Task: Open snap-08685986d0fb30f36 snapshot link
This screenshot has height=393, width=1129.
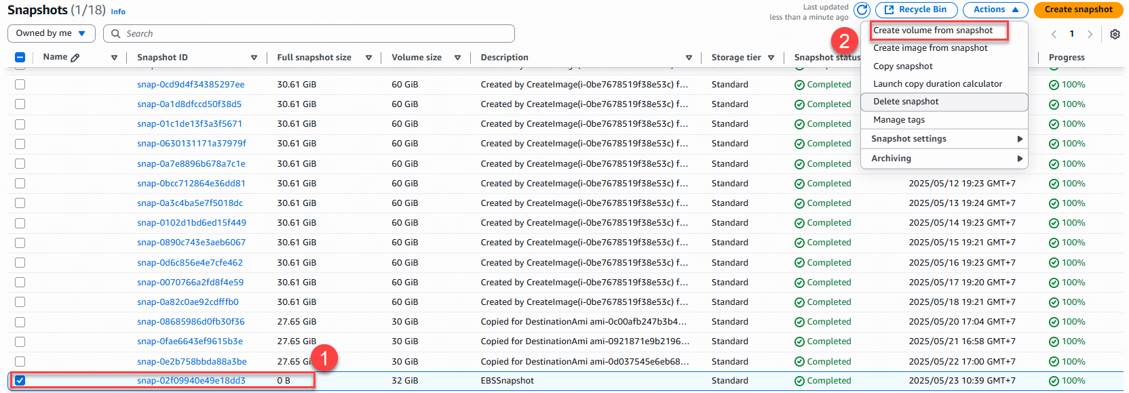Action: 191,322
